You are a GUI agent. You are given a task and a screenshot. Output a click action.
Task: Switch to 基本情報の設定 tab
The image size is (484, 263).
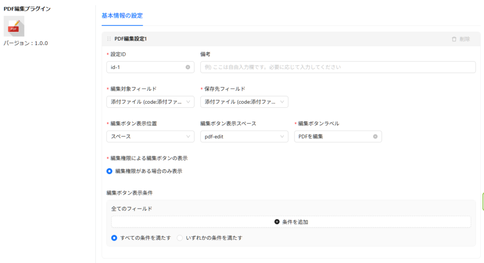coord(122,16)
